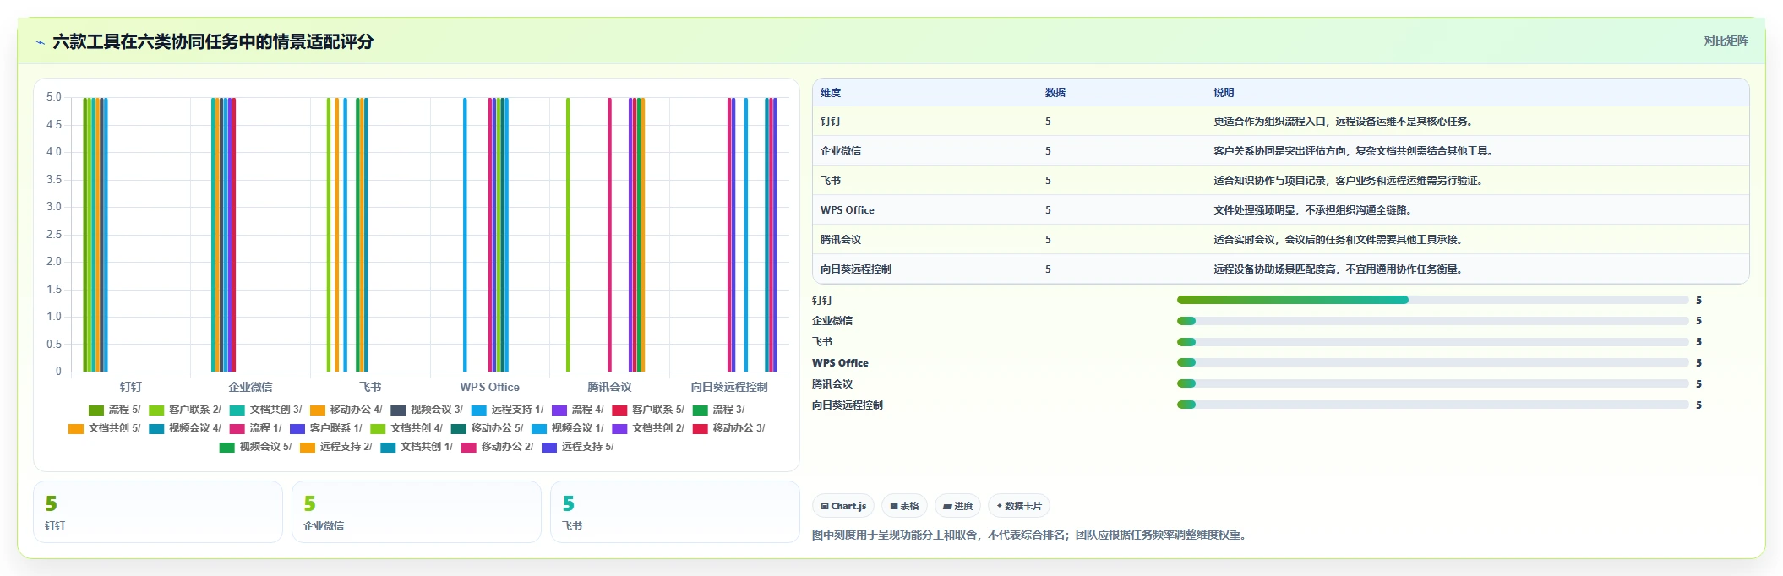Open the 飞书 score card

coord(675,512)
